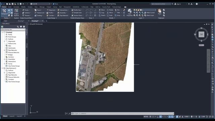Screen dimensions: 215x121
Task: Expand the Modify panel dropdown
Action: (112, 18)
